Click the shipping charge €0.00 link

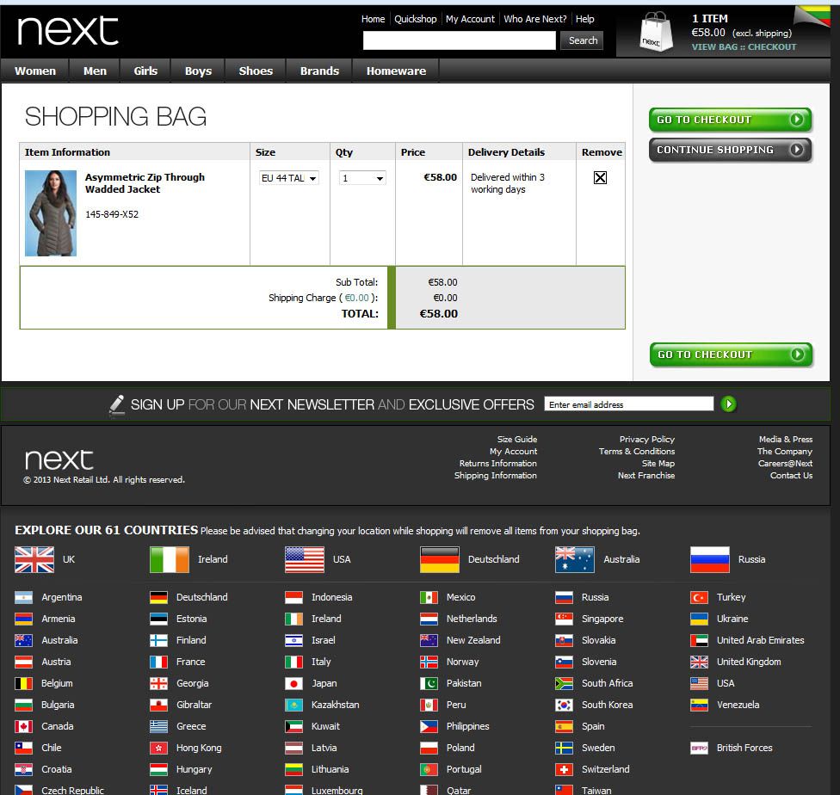pos(357,298)
